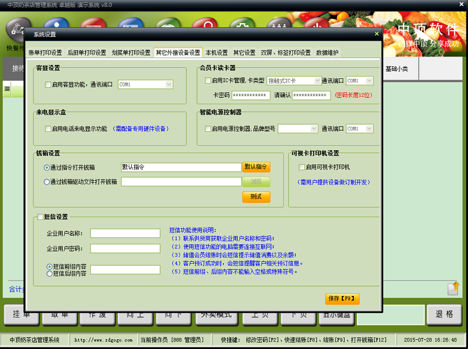The image size is (468, 349).
Task: Click blue note 需配备专用硬件设备
Action: point(140,128)
